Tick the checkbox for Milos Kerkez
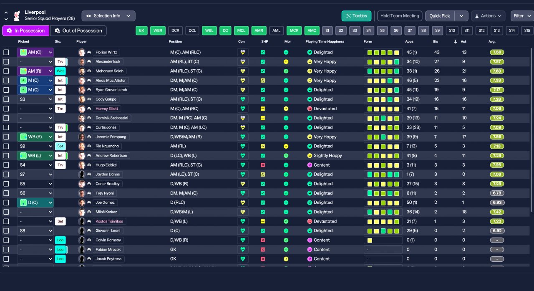The height and width of the screenshot is (291, 534). point(6,212)
